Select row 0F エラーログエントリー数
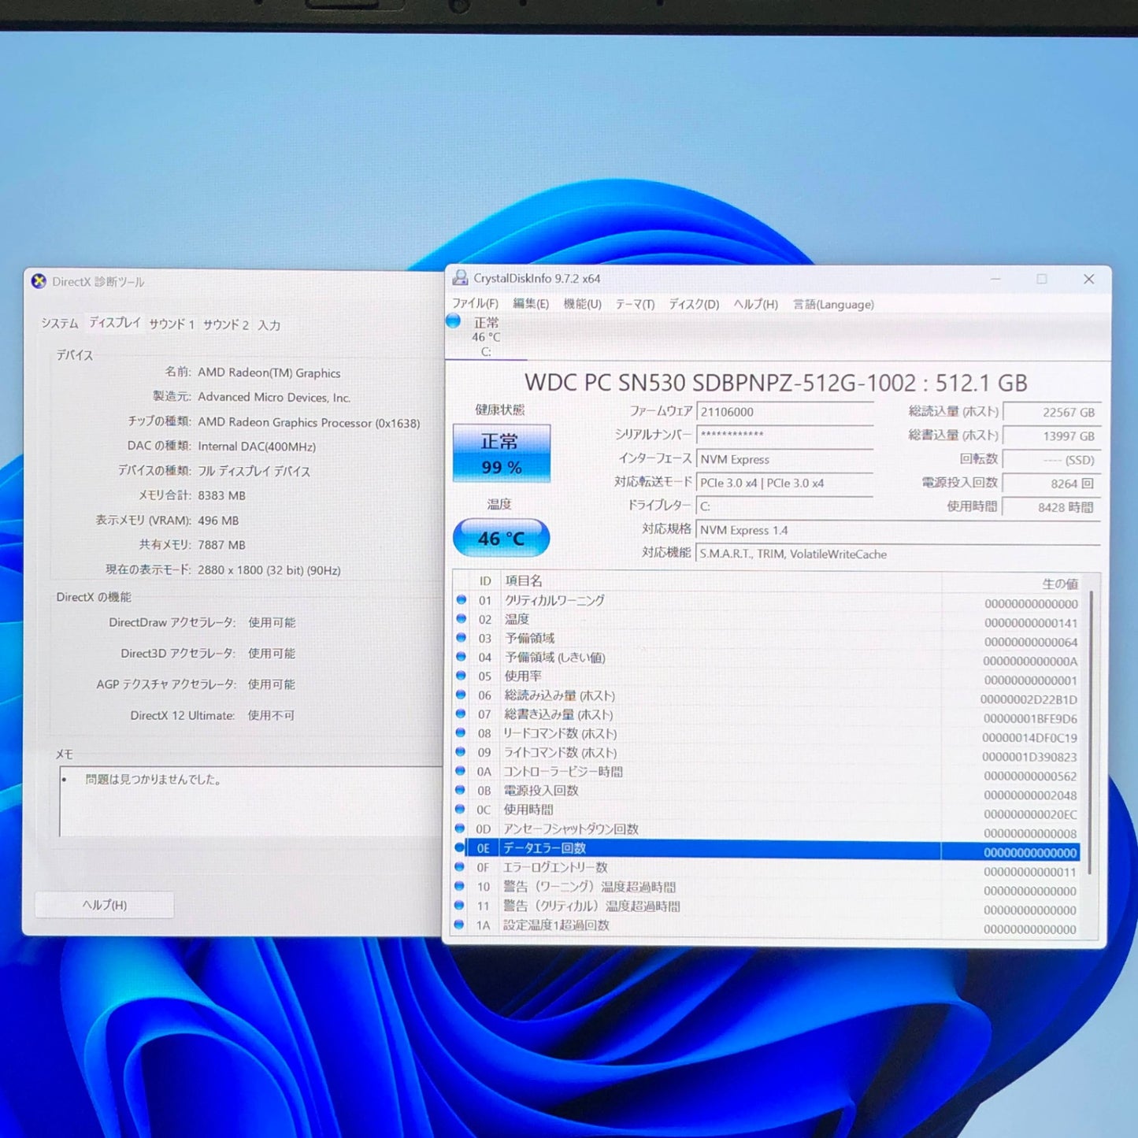 pos(767,868)
